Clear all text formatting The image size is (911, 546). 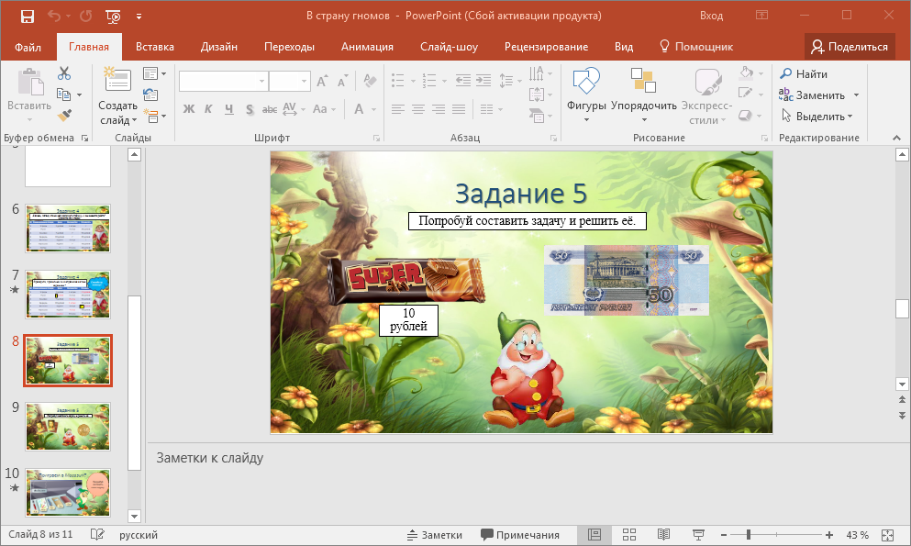370,81
